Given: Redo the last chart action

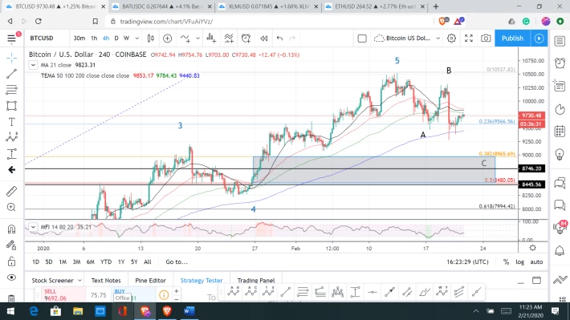Looking at the screenshot, I should [x=292, y=38].
